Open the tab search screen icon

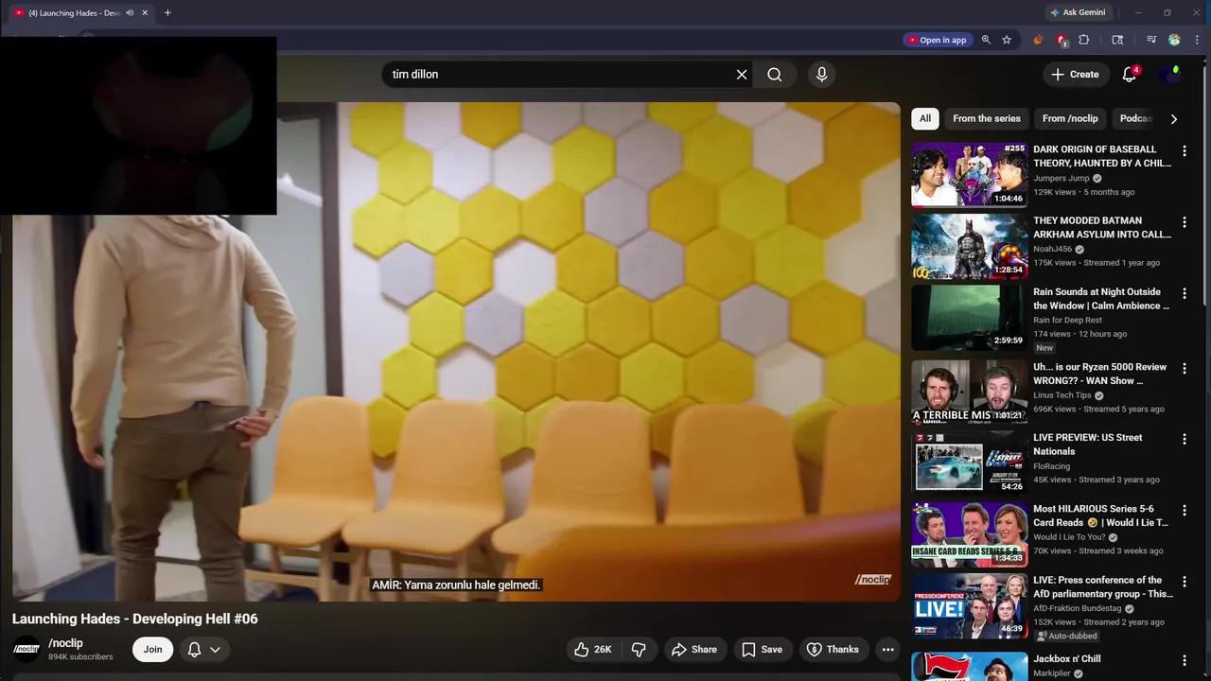(1117, 40)
